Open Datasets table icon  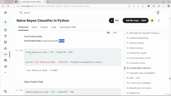coord(5,42)
